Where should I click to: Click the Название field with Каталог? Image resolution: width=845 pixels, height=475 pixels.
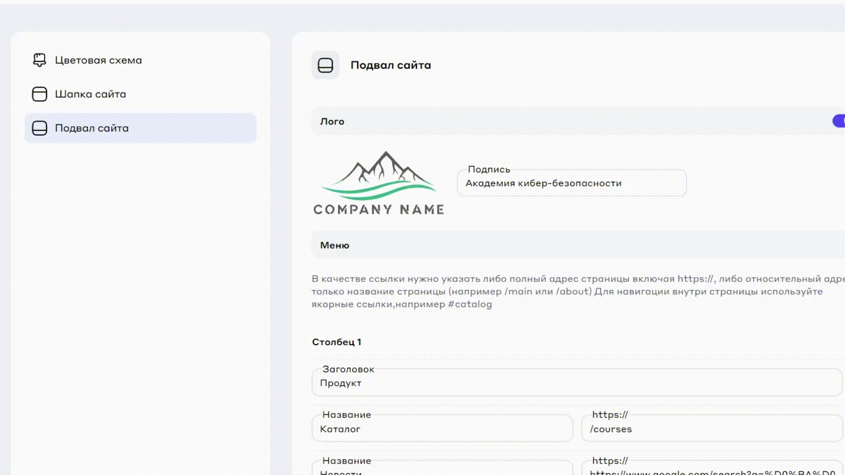coord(442,429)
